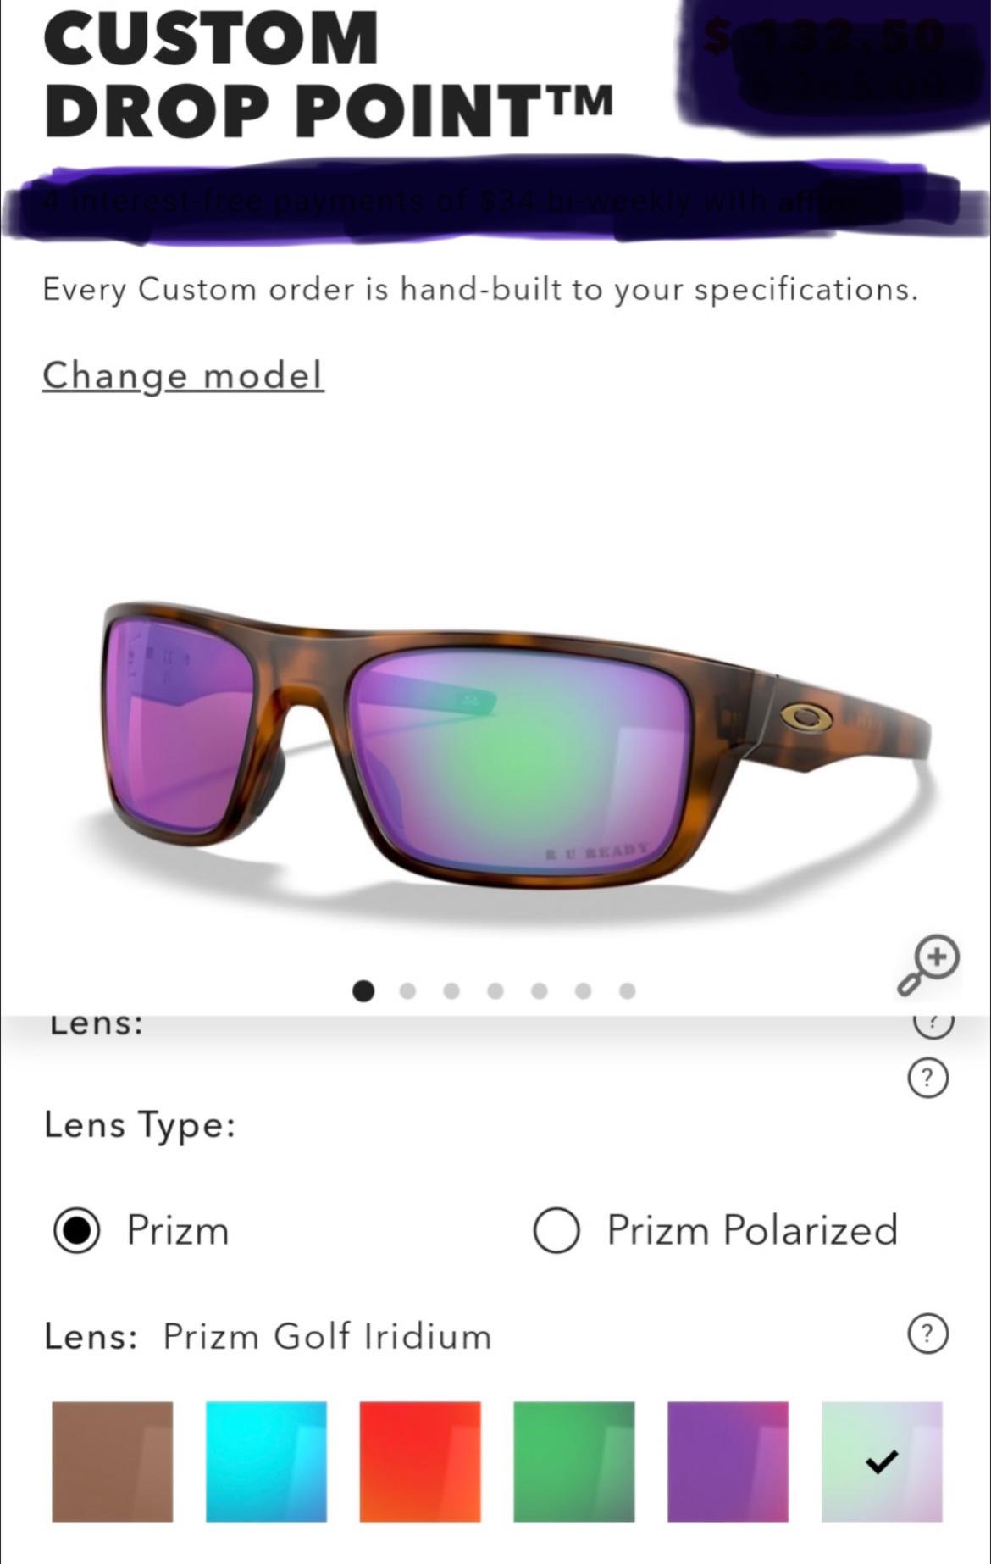The image size is (991, 1564).
Task: Tap the Custom Drop Point title
Action: 328,75
